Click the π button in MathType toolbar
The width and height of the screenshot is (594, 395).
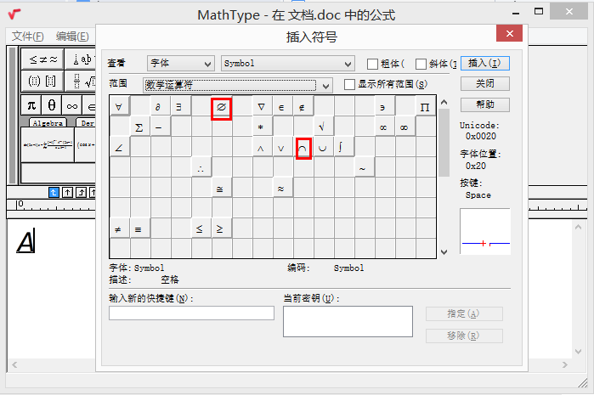(31, 105)
